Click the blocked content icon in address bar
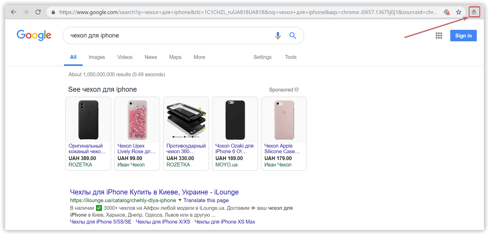Screen dimensions: 489x235 coord(447,12)
